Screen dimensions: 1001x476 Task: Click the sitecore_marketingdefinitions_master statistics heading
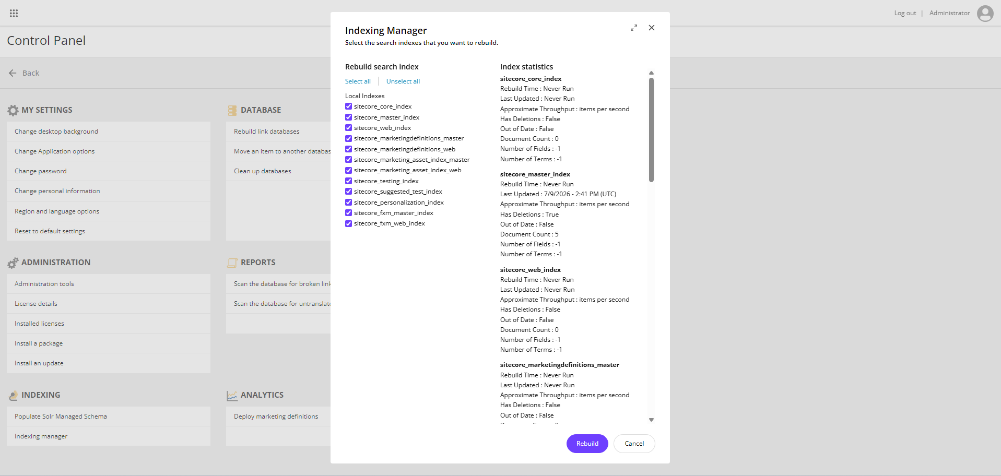pyautogui.click(x=560, y=365)
